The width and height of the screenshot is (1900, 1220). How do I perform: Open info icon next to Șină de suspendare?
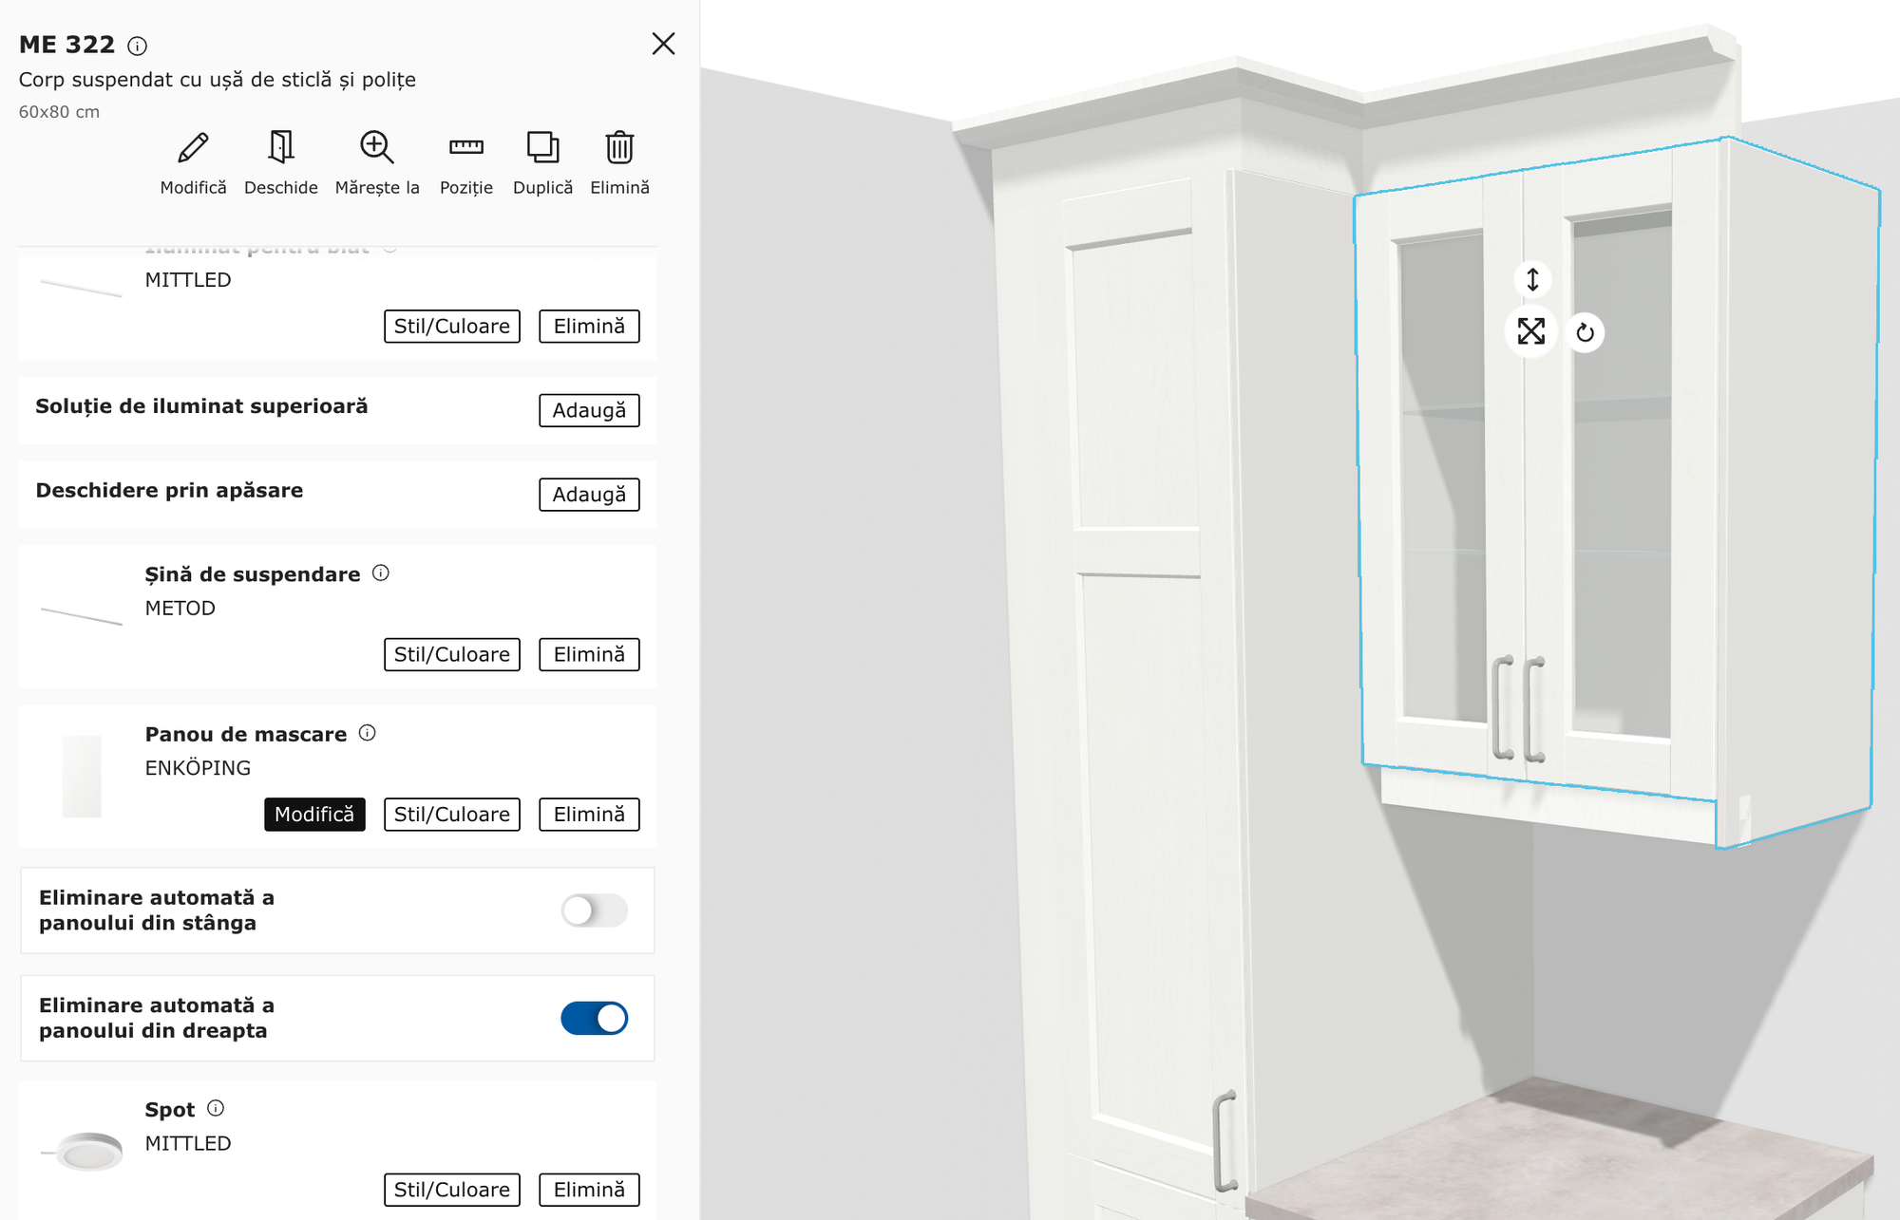(x=381, y=572)
